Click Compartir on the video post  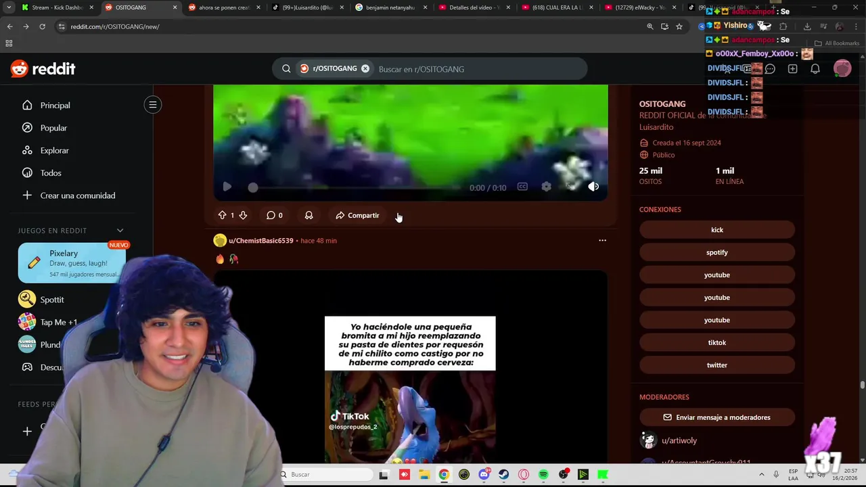point(357,215)
